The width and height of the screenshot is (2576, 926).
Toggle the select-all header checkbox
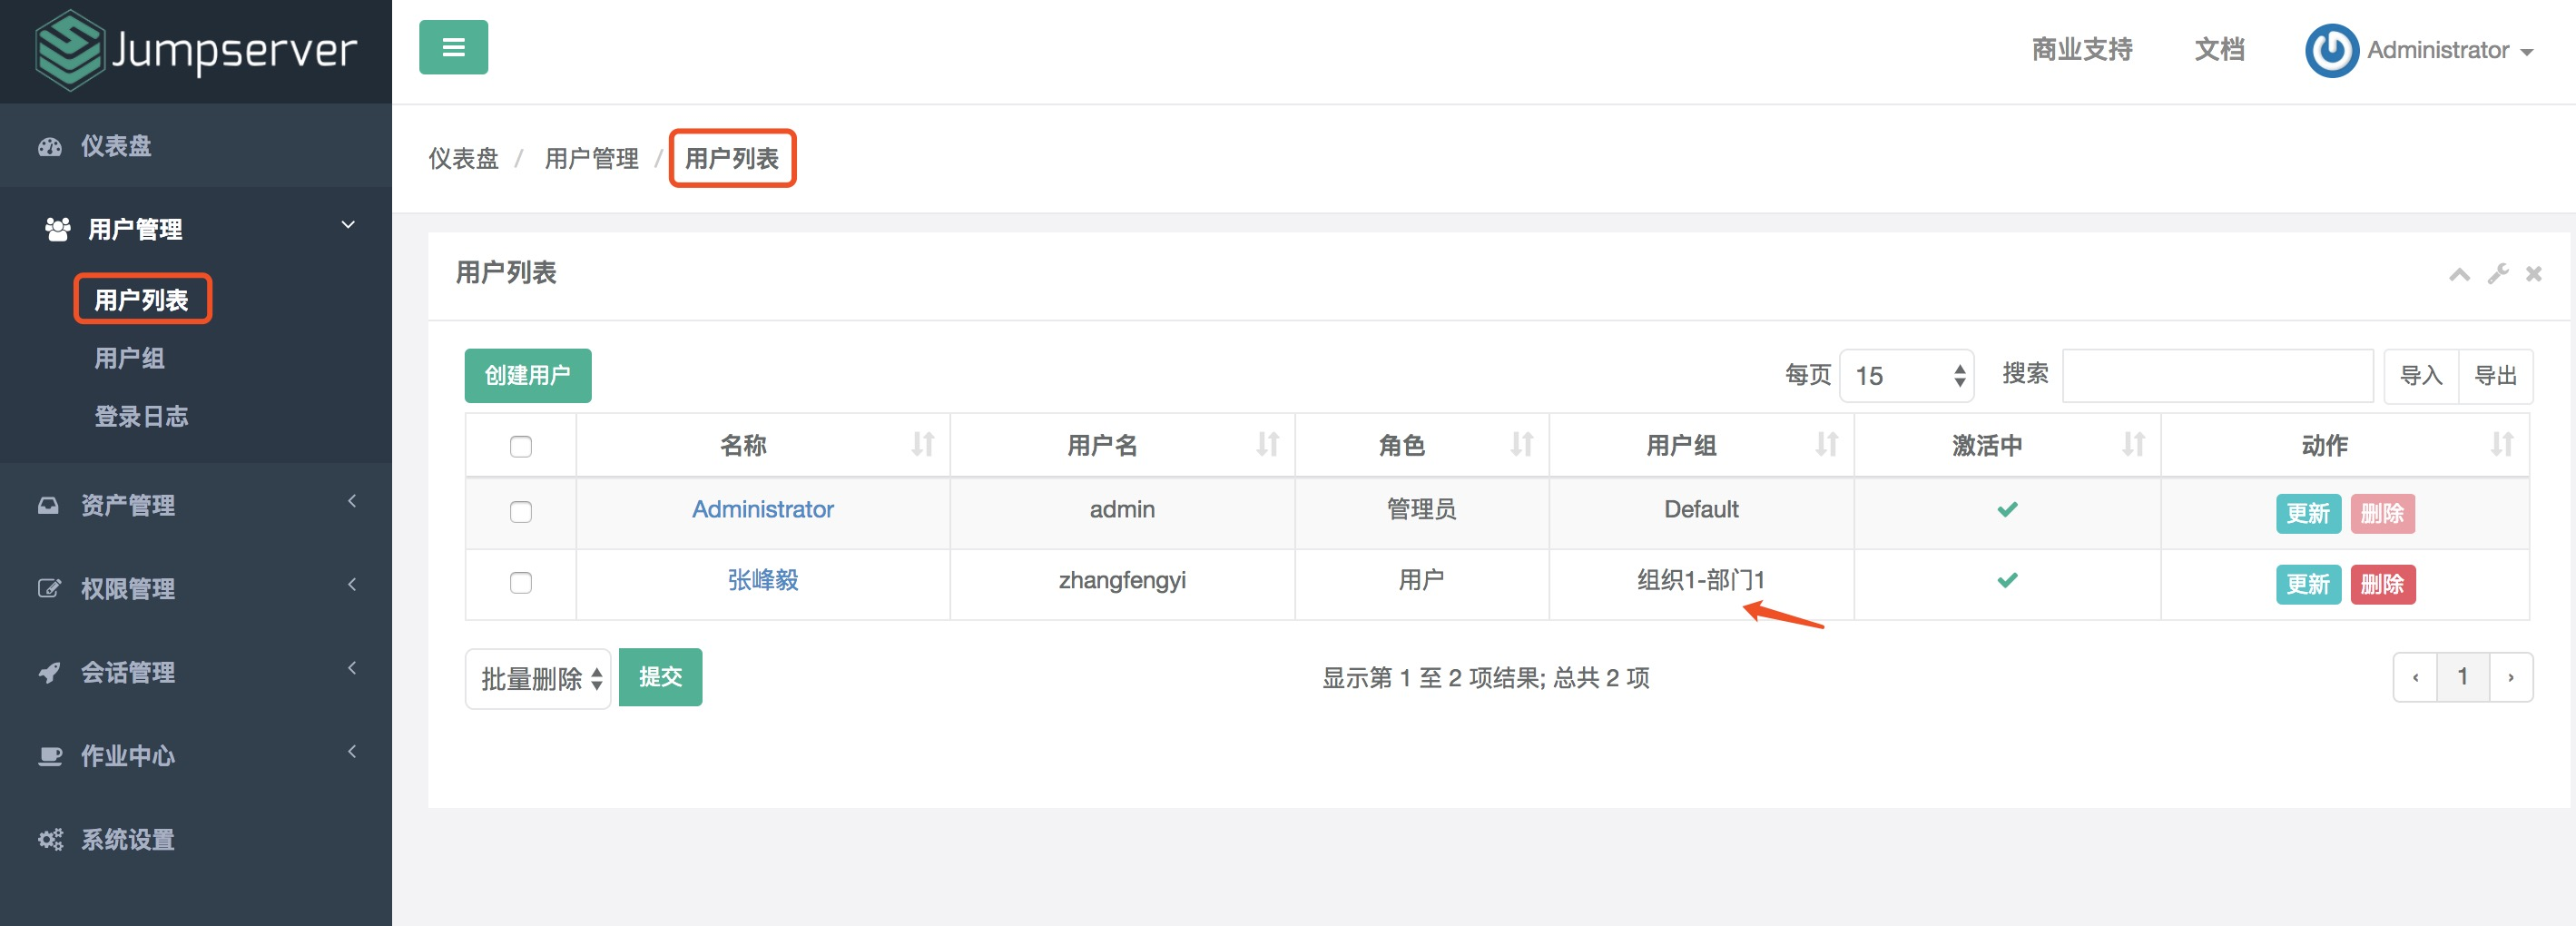520,446
